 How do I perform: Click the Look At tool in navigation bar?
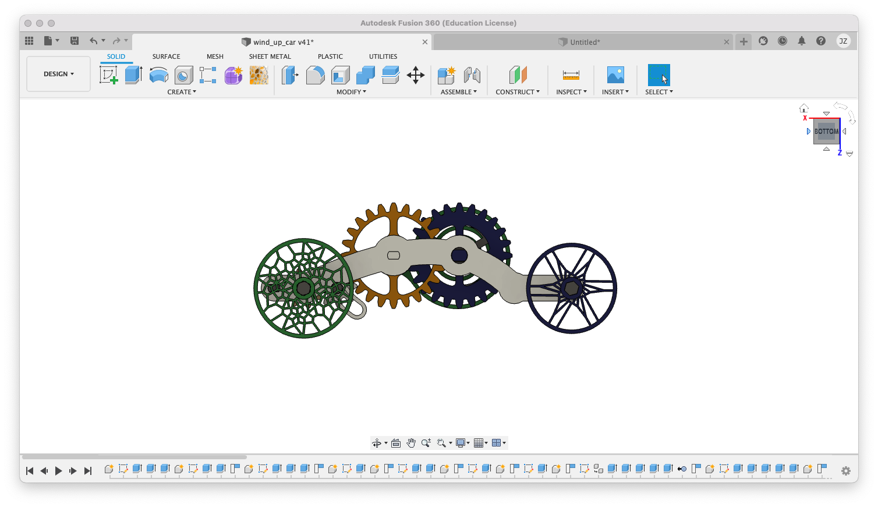pyautogui.click(x=396, y=443)
